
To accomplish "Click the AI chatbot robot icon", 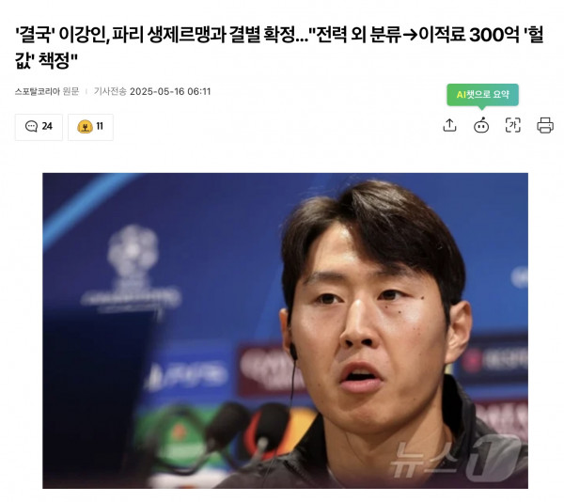I will pyautogui.click(x=481, y=126).
